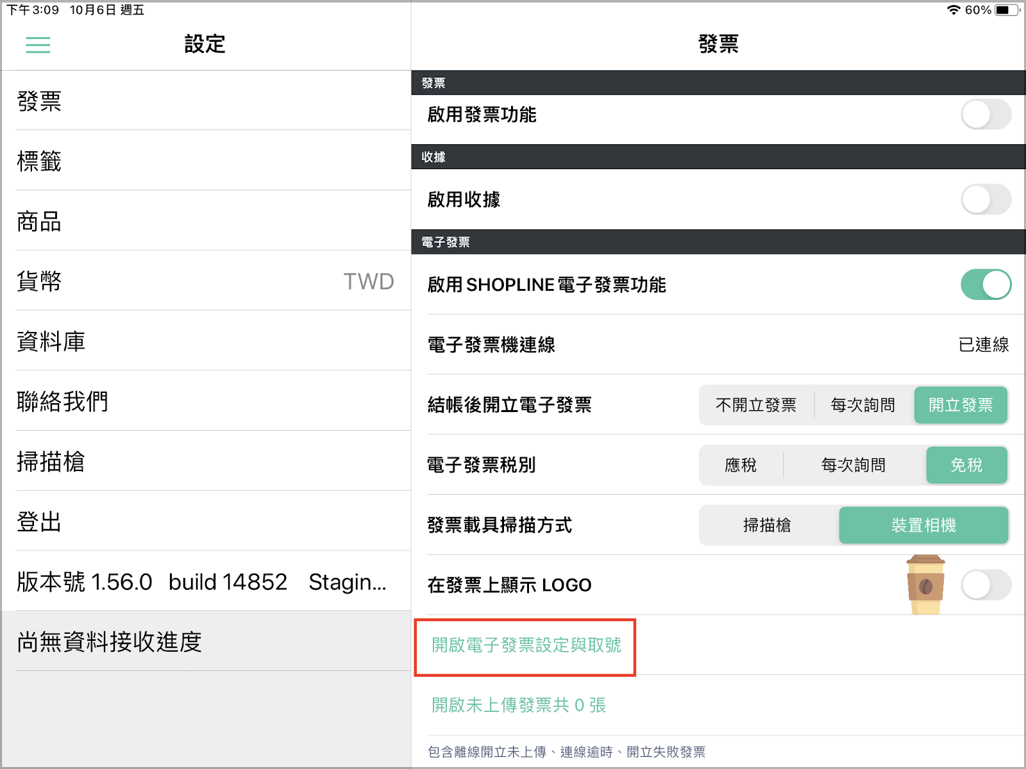Select 不開立發票 option
The width and height of the screenshot is (1026, 769).
[x=755, y=405]
